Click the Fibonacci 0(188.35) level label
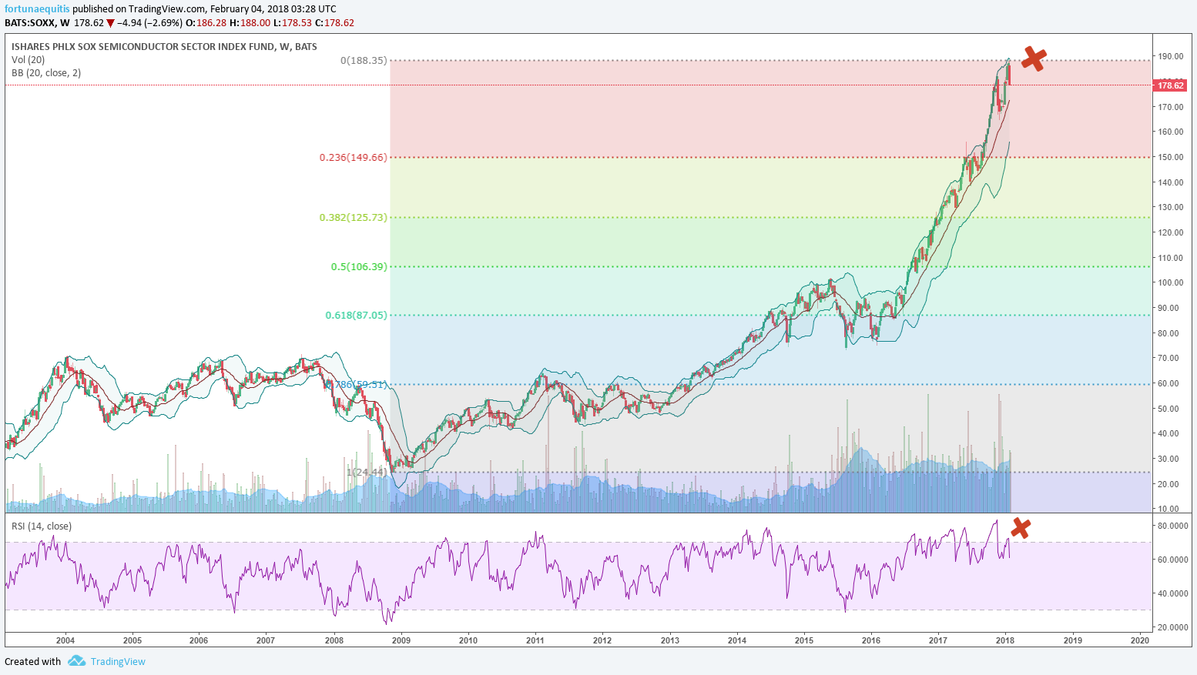Screen dimensions: 1197x675 364,60
